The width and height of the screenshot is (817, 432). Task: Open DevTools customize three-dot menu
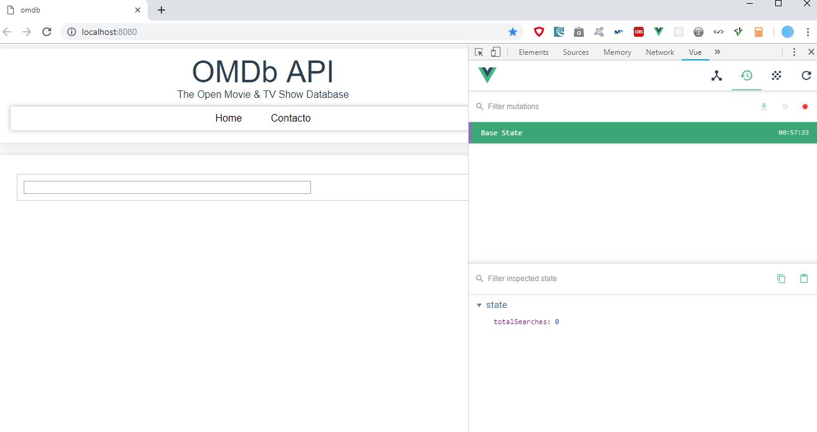pos(794,52)
